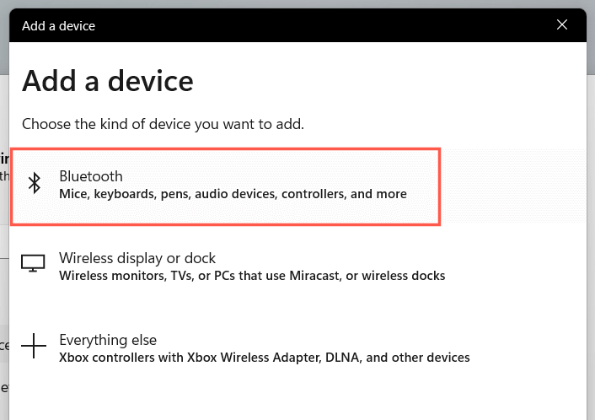Click the Add a device title bar text
595x420 pixels.
click(x=59, y=25)
